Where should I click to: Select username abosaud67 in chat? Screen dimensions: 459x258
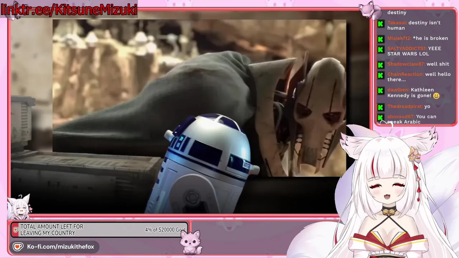coord(401,116)
